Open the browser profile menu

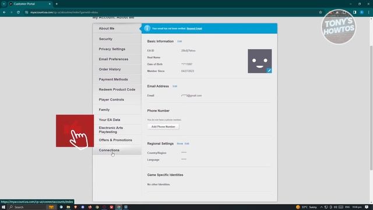click(362, 12)
